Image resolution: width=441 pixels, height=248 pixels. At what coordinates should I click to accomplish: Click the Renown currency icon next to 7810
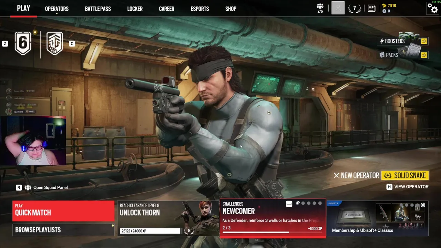pos(384,6)
